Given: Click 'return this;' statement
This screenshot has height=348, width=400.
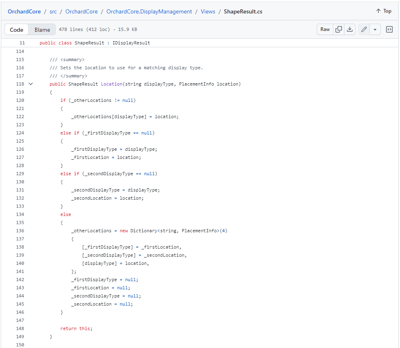Looking at the screenshot, I should coord(76,328).
